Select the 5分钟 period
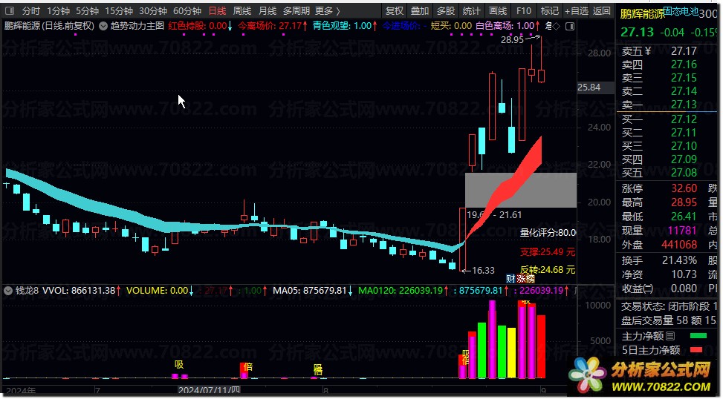The height and width of the screenshot is (399, 723). tap(87, 10)
